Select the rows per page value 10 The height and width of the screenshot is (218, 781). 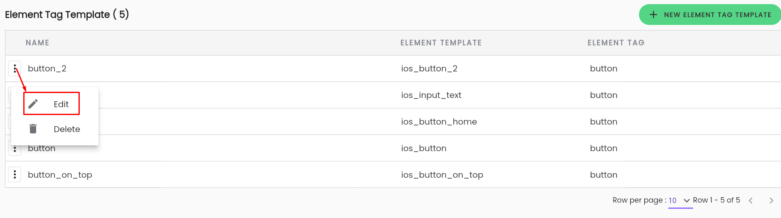pos(672,201)
